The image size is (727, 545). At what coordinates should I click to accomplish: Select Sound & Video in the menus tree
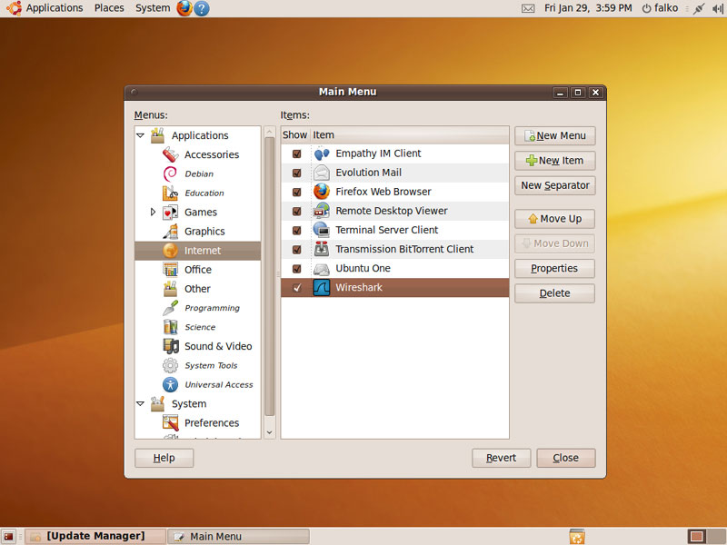click(217, 346)
